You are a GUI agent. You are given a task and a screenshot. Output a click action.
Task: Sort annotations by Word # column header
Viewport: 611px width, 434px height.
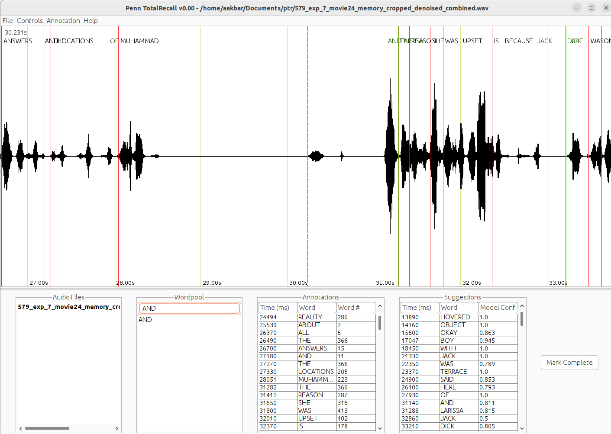point(356,308)
